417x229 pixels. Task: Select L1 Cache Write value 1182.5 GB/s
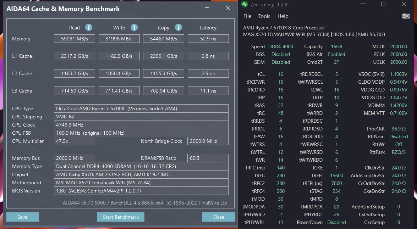pyautogui.click(x=119, y=56)
